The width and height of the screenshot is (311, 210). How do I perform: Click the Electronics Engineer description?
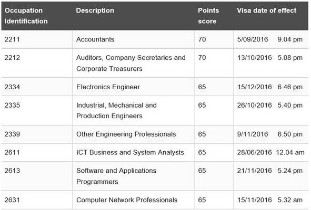coord(108,87)
